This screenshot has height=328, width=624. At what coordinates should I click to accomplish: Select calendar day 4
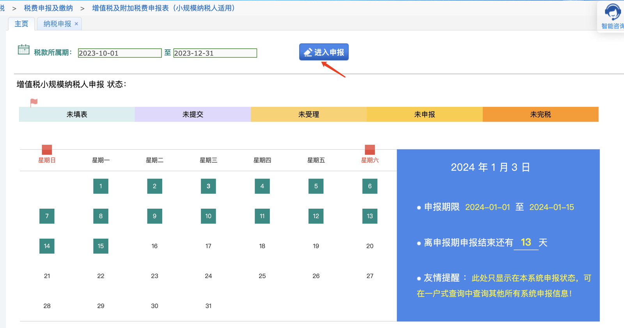tap(262, 186)
